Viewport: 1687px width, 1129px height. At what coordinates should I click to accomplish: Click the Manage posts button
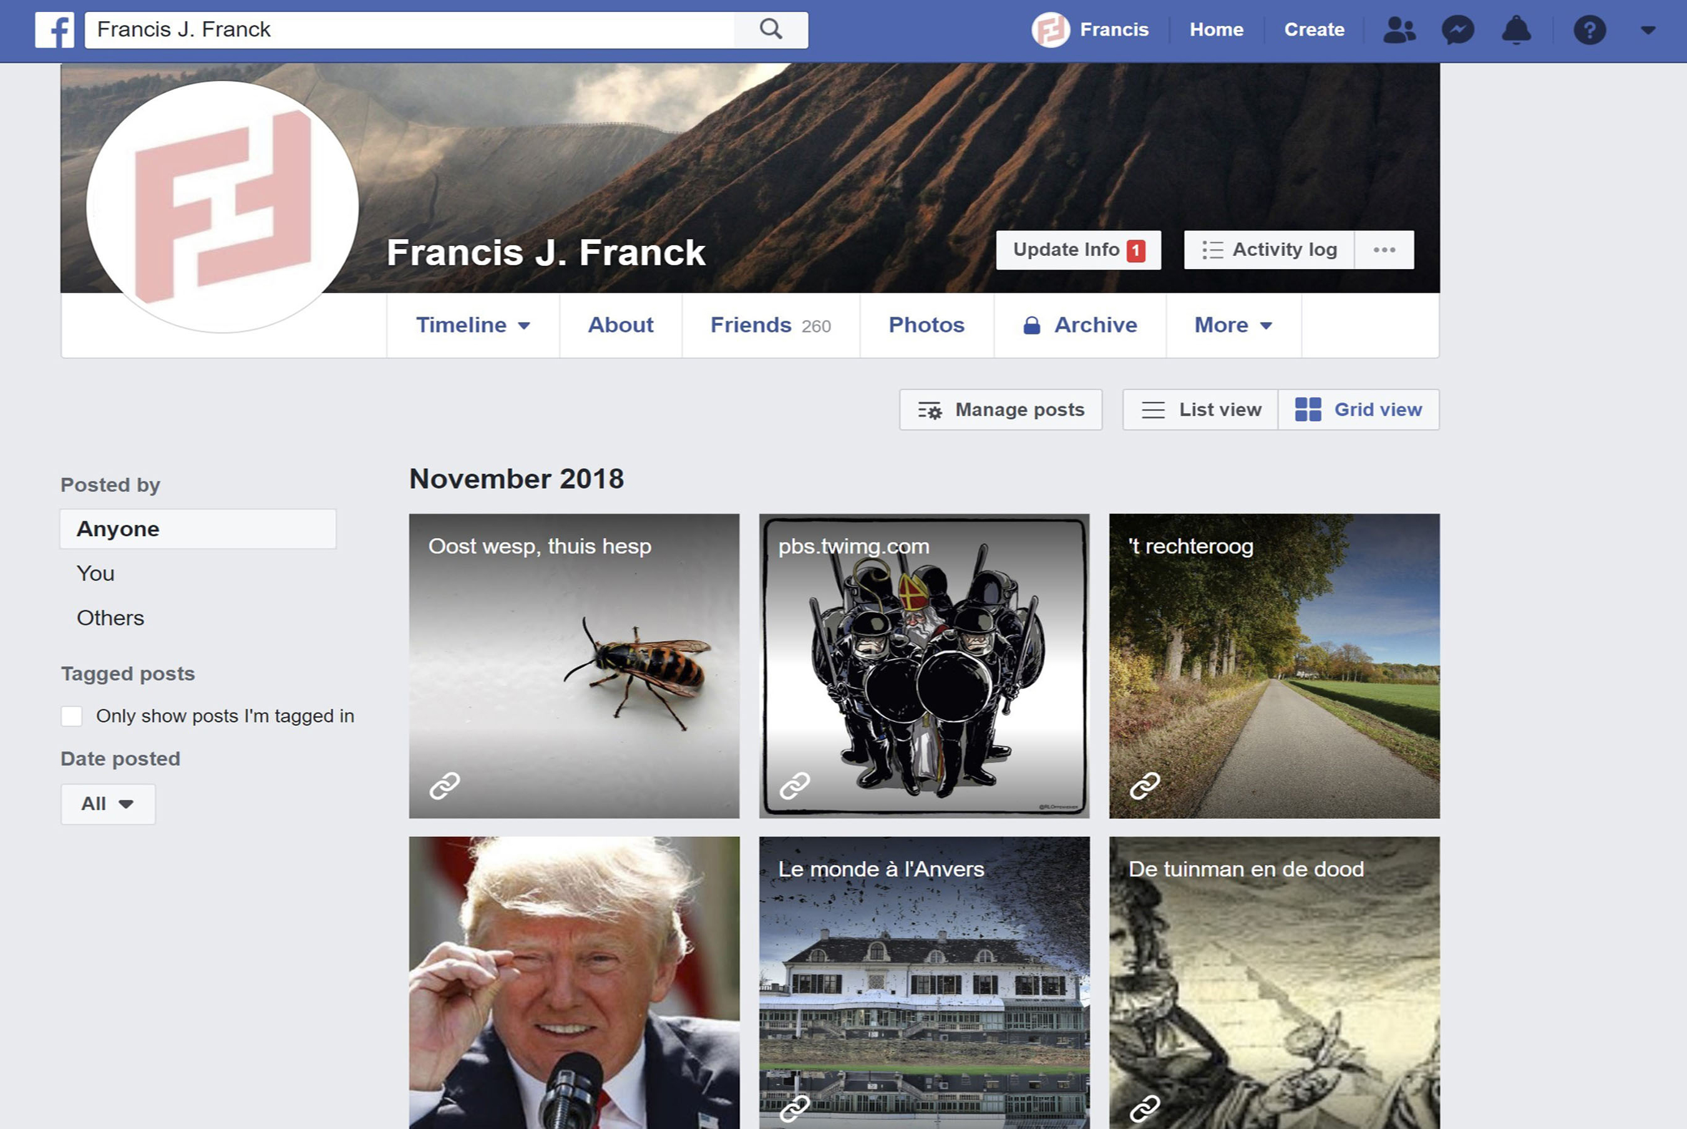(x=1000, y=409)
